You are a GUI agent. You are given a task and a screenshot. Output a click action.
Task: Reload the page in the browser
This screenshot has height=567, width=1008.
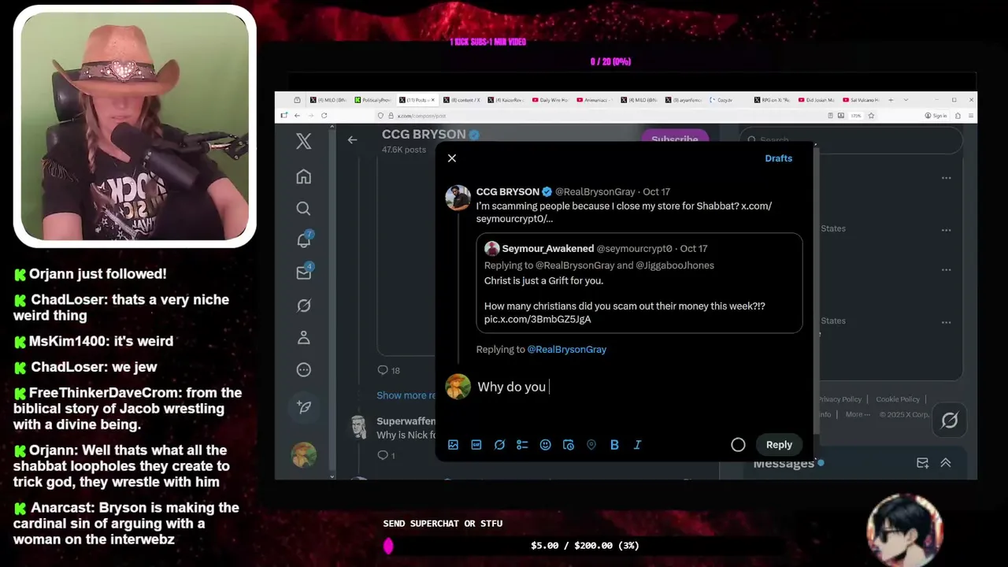324,116
